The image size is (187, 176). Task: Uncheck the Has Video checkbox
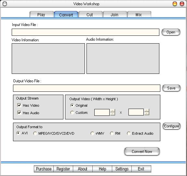pyautogui.click(x=19, y=105)
